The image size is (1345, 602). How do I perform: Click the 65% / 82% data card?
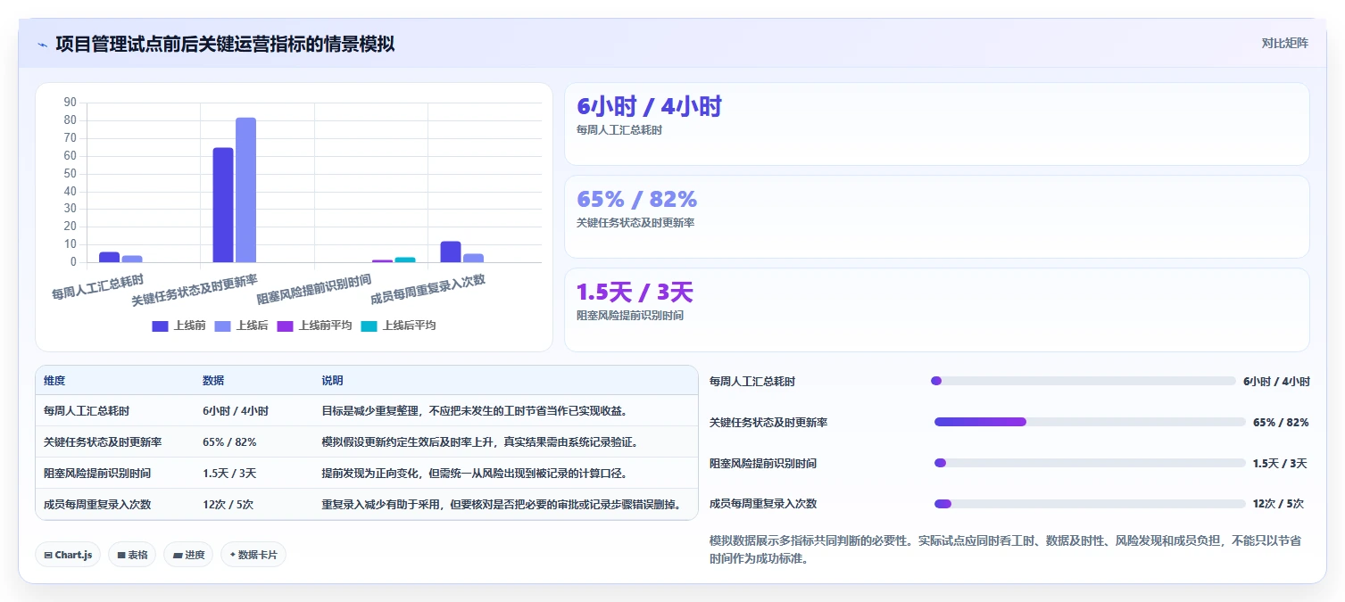click(936, 217)
